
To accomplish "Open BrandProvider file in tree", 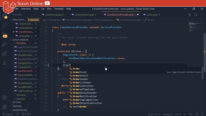I will click(25, 55).
